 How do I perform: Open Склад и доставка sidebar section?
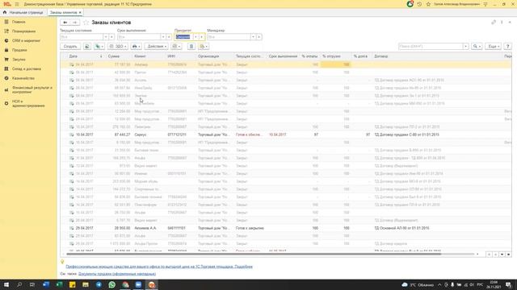27,69
